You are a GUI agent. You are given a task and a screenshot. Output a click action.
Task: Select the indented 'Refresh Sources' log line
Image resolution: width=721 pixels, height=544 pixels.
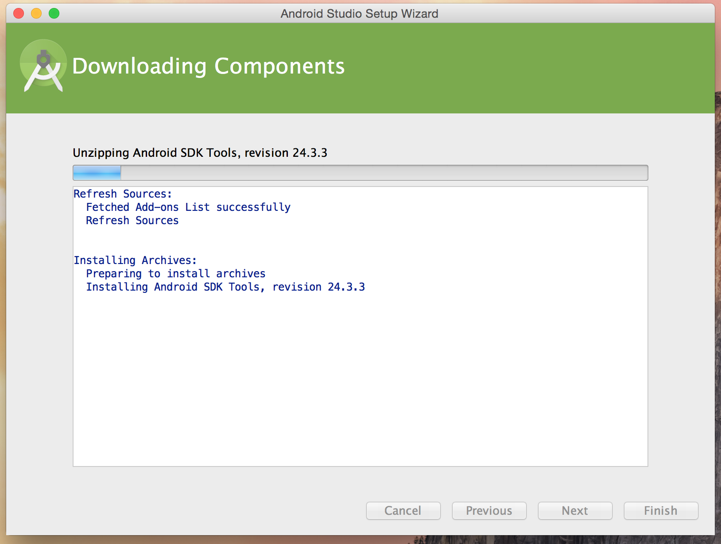(x=132, y=221)
